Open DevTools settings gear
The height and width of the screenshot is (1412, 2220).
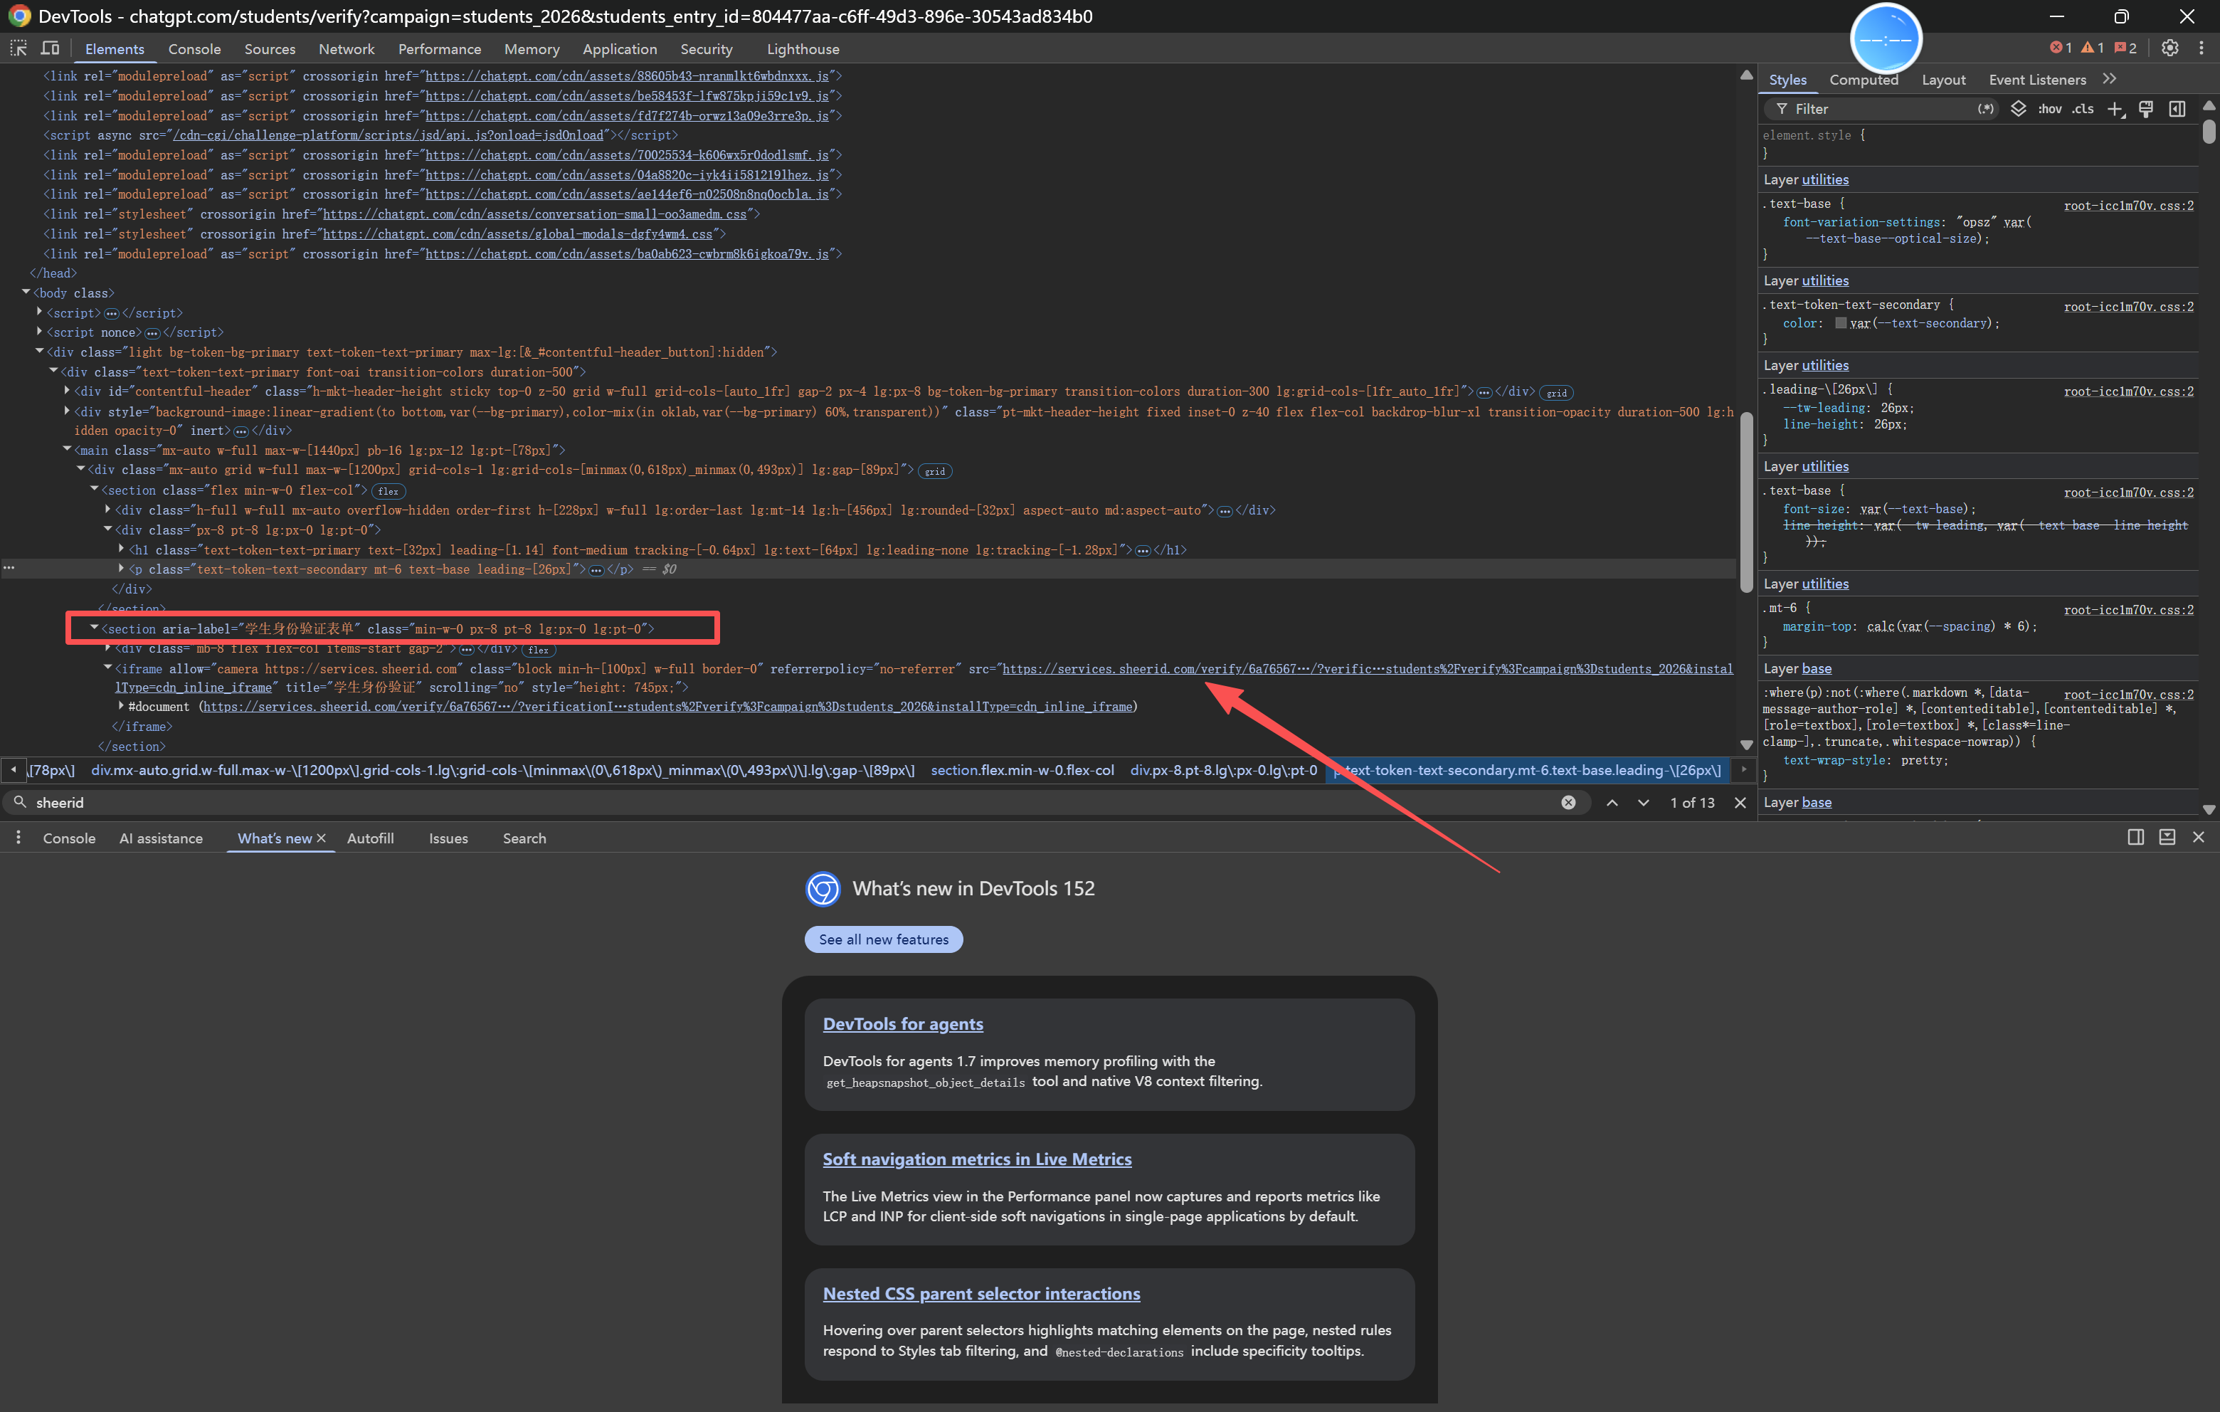coord(2170,48)
